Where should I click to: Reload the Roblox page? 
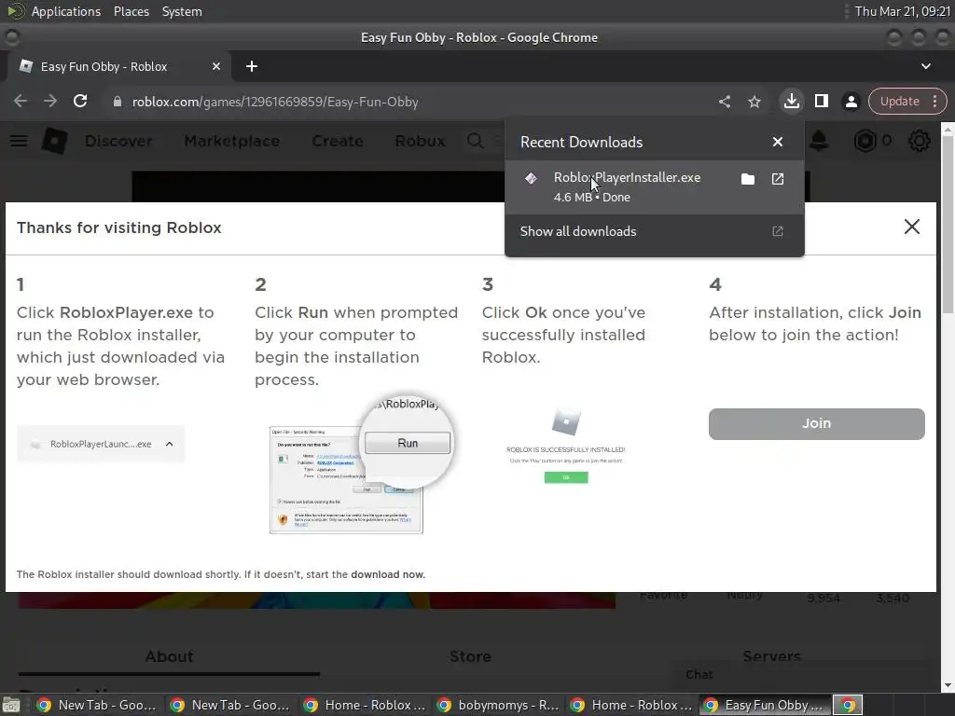click(x=80, y=101)
